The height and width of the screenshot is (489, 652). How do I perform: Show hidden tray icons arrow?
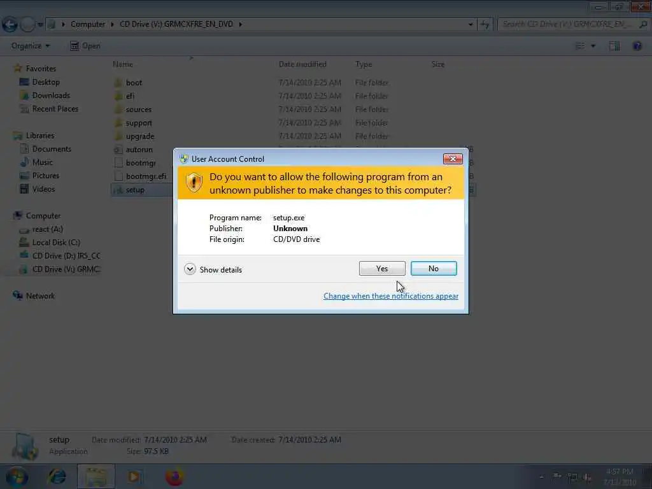[x=541, y=478]
